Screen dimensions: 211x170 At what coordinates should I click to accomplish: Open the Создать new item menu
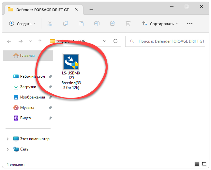click(22, 24)
